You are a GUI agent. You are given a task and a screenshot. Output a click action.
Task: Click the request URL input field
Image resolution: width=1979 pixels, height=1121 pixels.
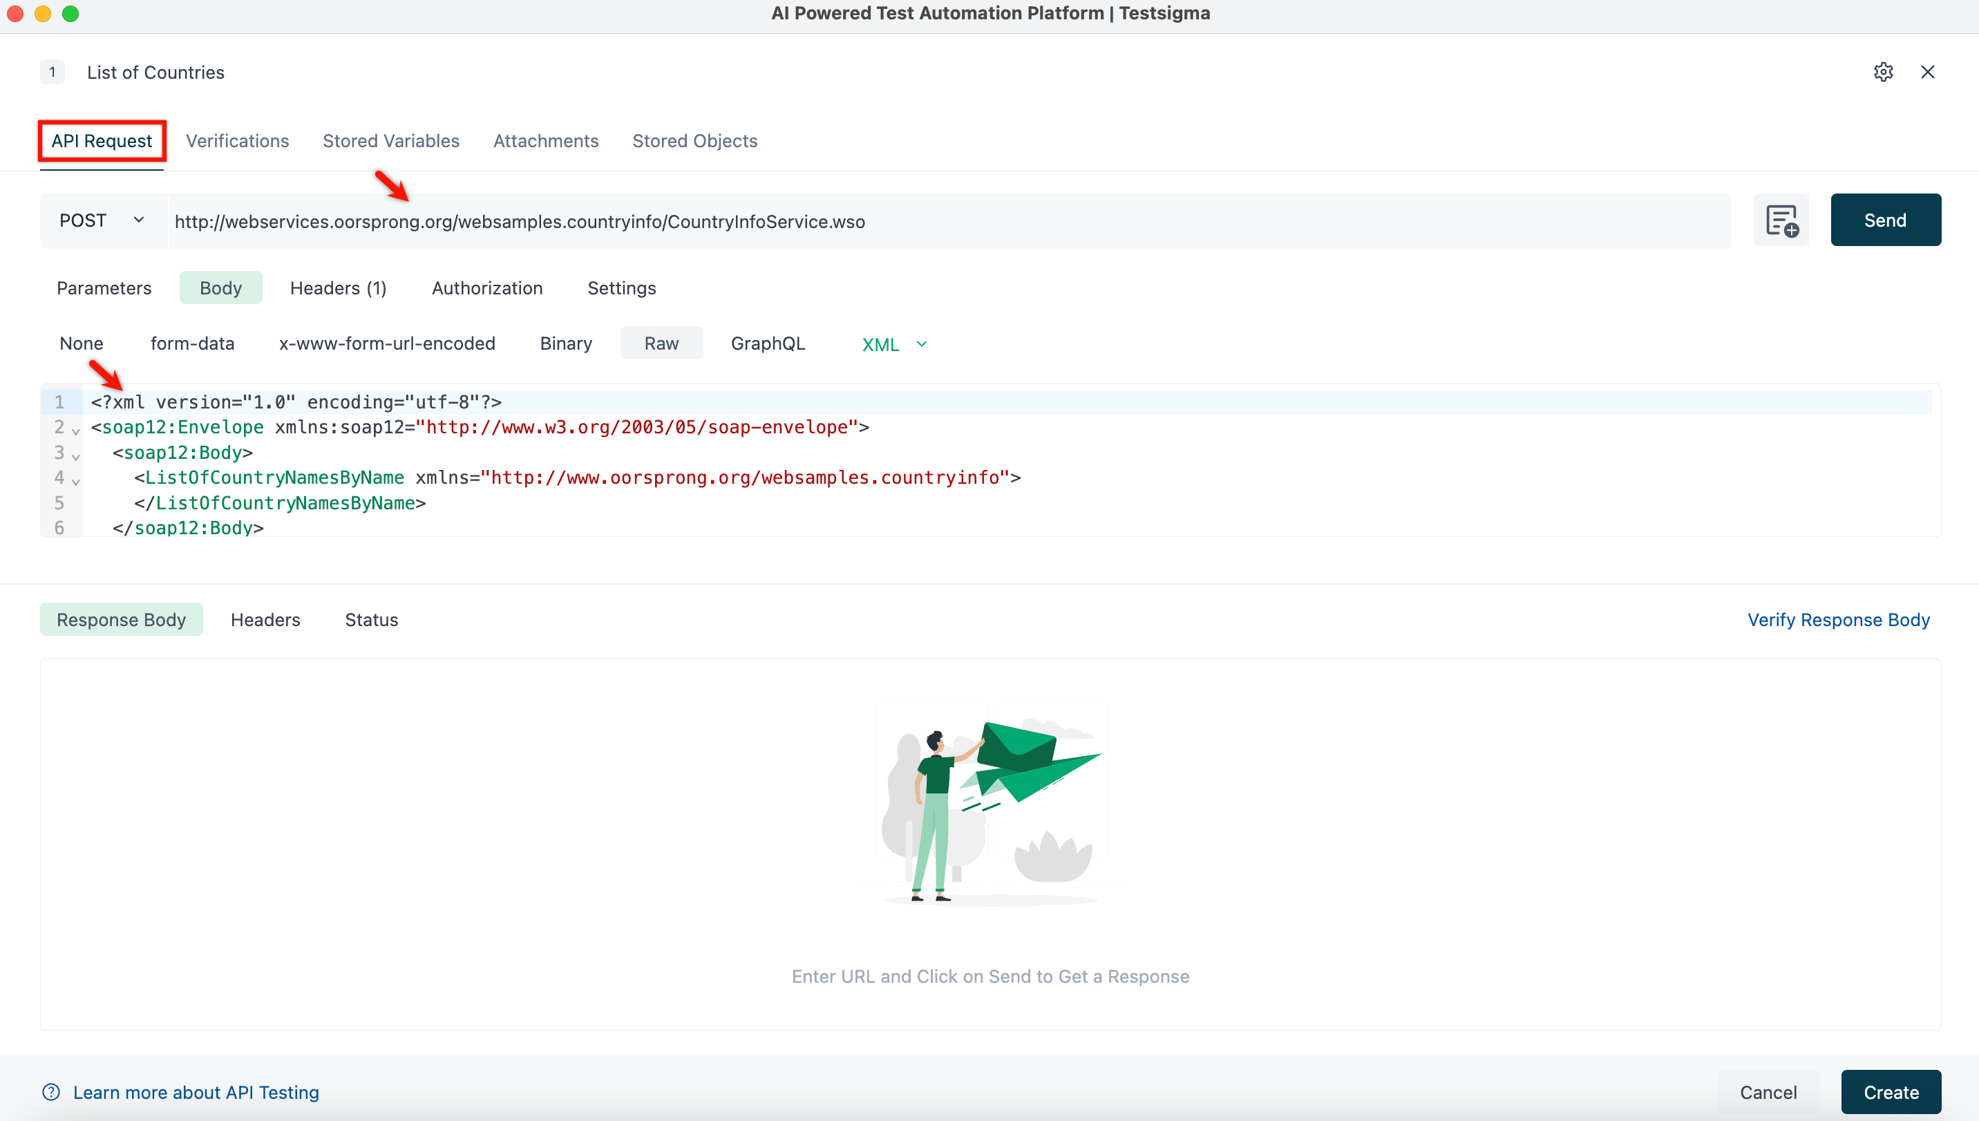[x=924, y=221]
